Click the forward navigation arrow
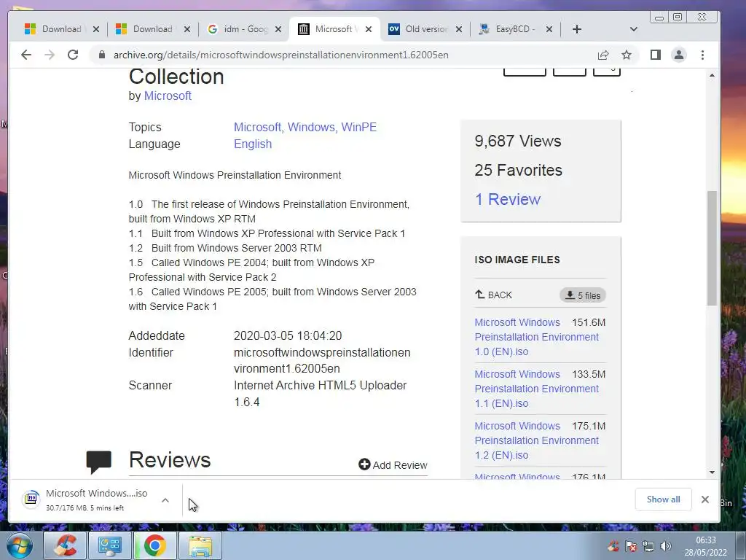This screenshot has height=560, width=746. point(50,55)
